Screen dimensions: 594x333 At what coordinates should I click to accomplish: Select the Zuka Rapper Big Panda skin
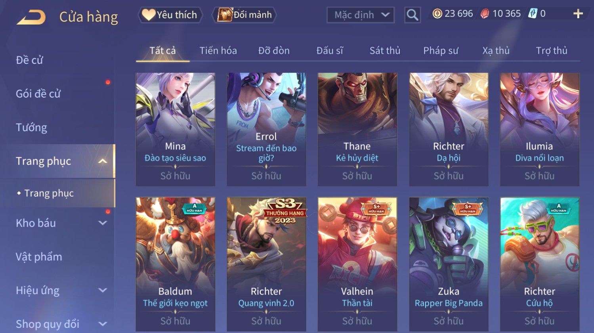pos(449,264)
